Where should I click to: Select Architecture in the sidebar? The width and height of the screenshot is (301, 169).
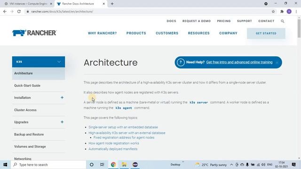[39, 73]
